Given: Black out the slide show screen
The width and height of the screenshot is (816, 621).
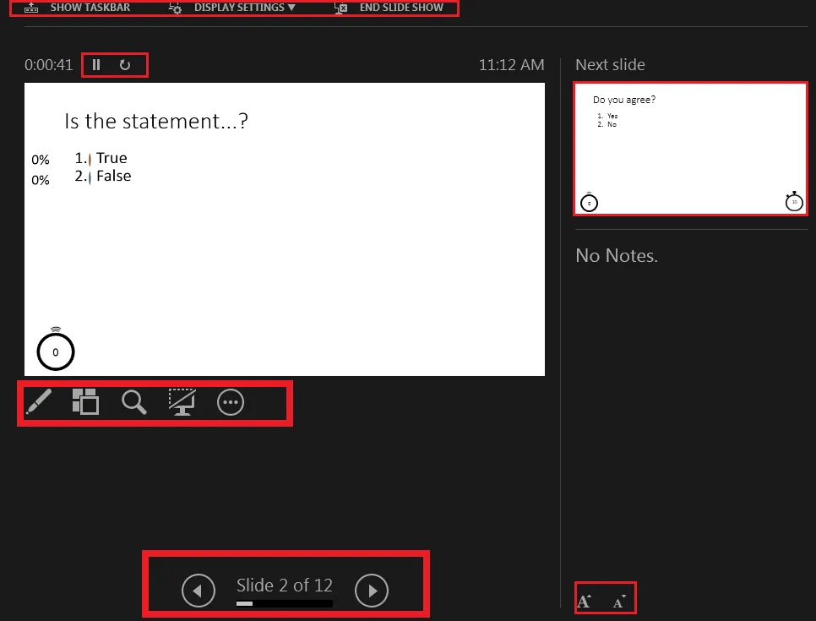Looking at the screenshot, I should tap(182, 402).
